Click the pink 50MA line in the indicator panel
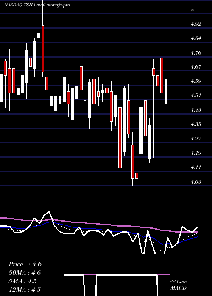 [98, 224]
